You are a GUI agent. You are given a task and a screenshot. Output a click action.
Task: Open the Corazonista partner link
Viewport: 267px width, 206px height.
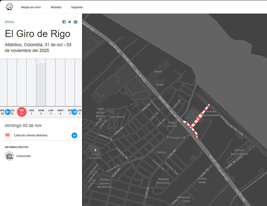[x=23, y=156]
